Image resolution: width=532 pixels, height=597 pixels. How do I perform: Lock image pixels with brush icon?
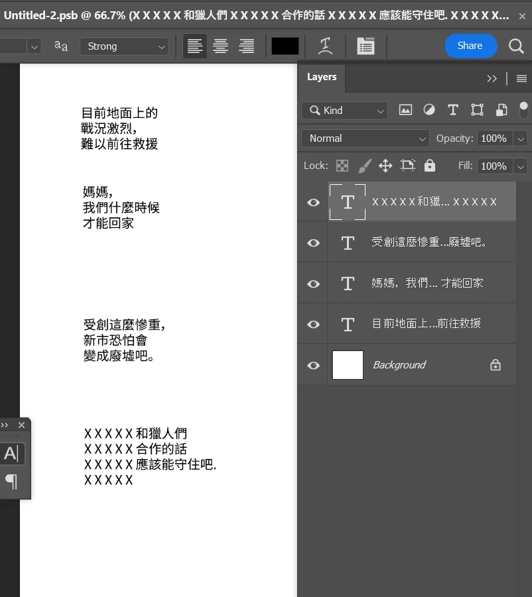click(364, 166)
